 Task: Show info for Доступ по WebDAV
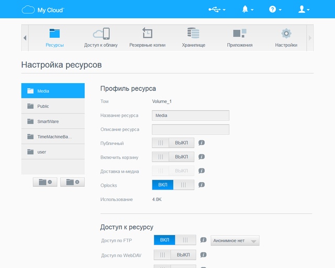pyautogui.click(x=203, y=254)
